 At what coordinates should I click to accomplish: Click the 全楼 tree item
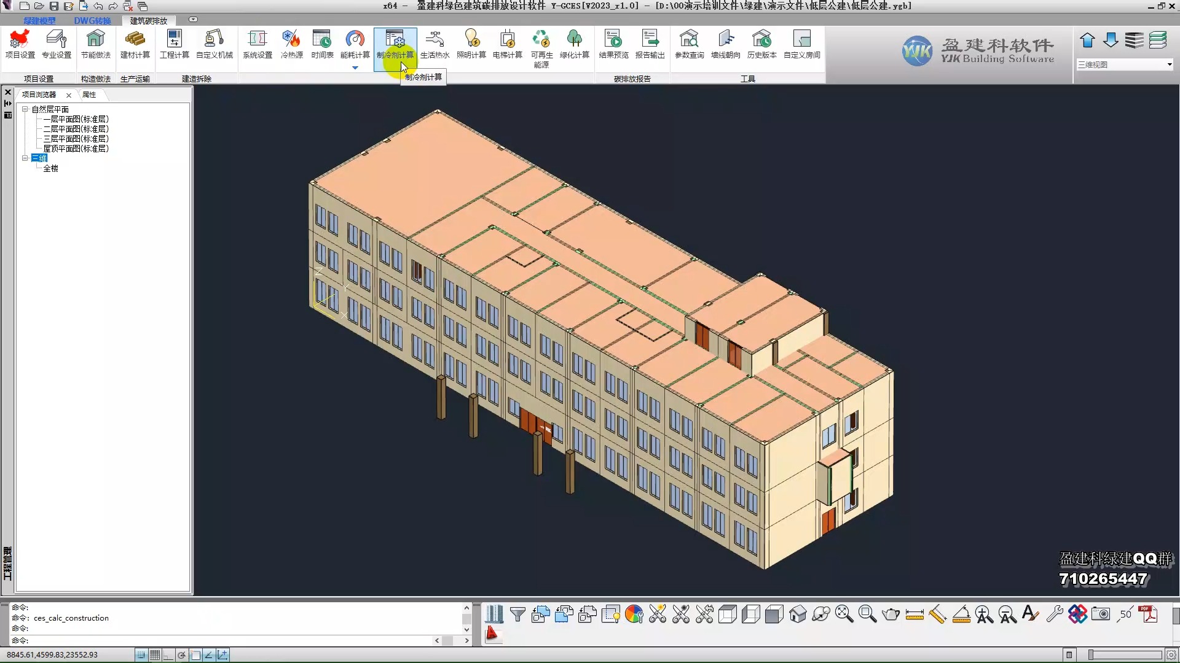50,168
